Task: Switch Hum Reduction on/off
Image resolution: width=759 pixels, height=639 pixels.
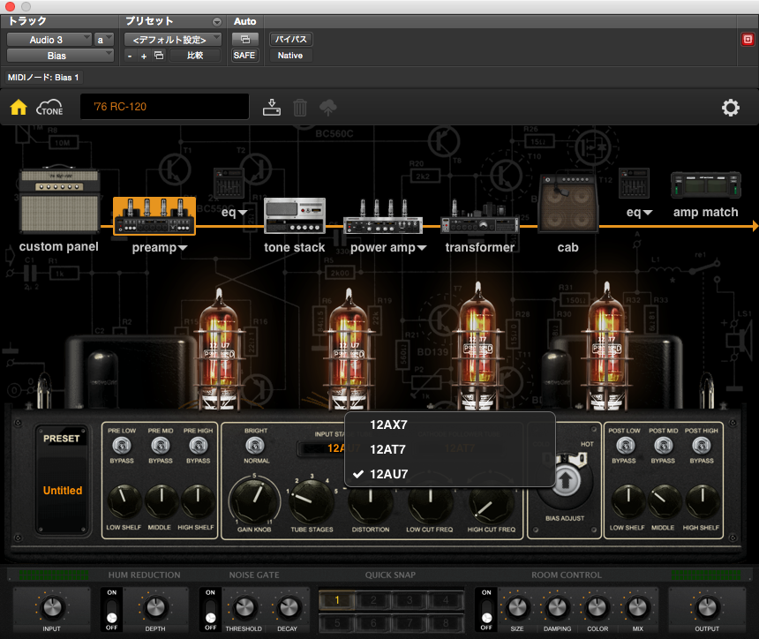Action: 112,610
